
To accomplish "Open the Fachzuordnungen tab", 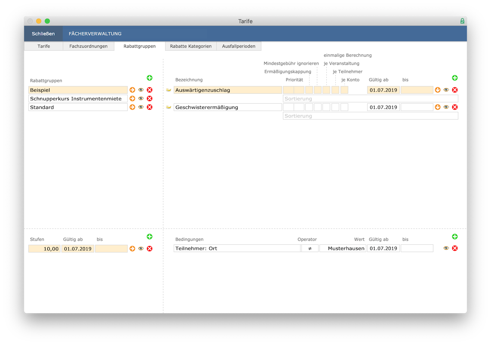I will (x=88, y=46).
